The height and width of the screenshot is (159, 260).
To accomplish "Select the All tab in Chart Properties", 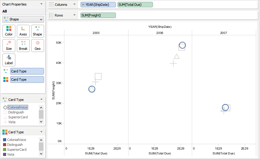I will point(5,11).
